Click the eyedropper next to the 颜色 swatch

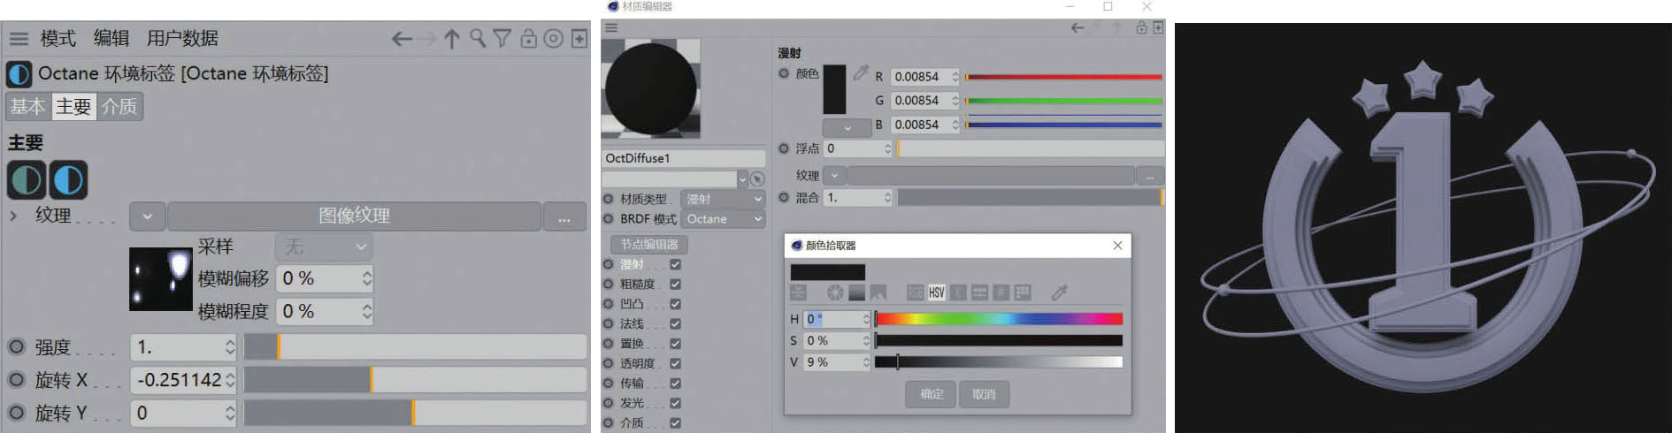[x=860, y=74]
